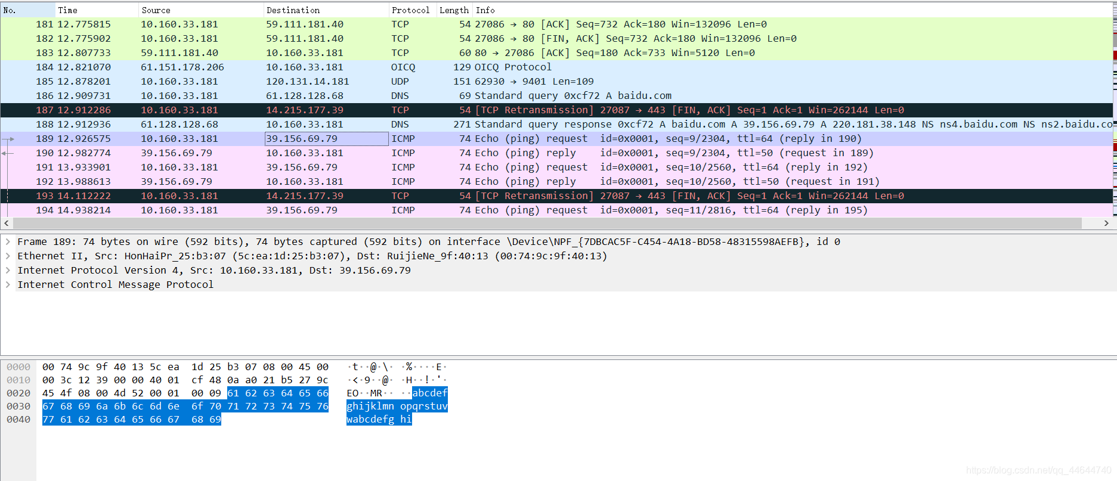Click destination 120.131.14.181 in packet 185
Image resolution: width=1117 pixels, height=481 pixels.
[x=308, y=82]
